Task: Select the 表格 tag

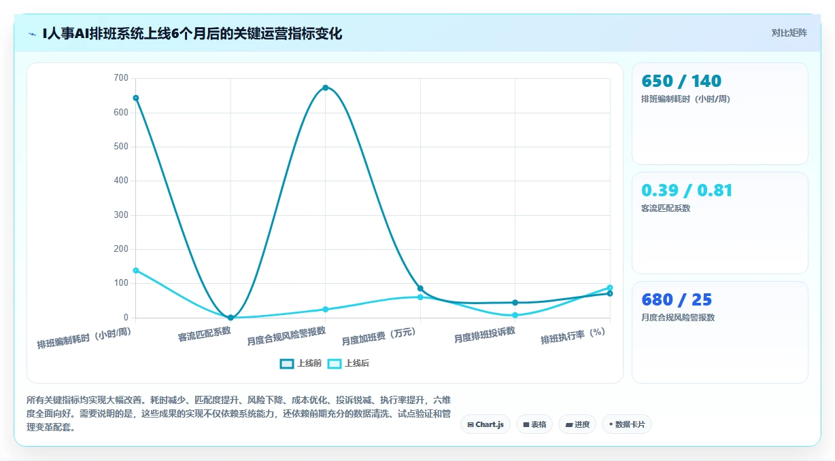Action: pyautogui.click(x=534, y=424)
